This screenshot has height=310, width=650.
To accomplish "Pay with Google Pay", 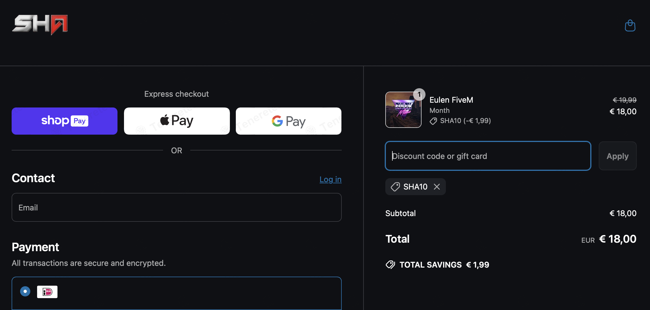I will pyautogui.click(x=288, y=121).
